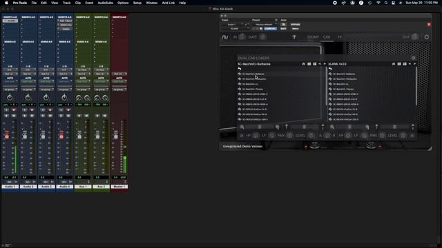The height and width of the screenshot is (248, 442).
Task: Click the Master 1 volume fader
Action: click(115, 135)
